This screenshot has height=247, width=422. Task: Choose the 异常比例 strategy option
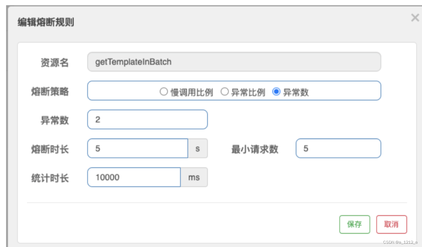pyautogui.click(x=225, y=91)
